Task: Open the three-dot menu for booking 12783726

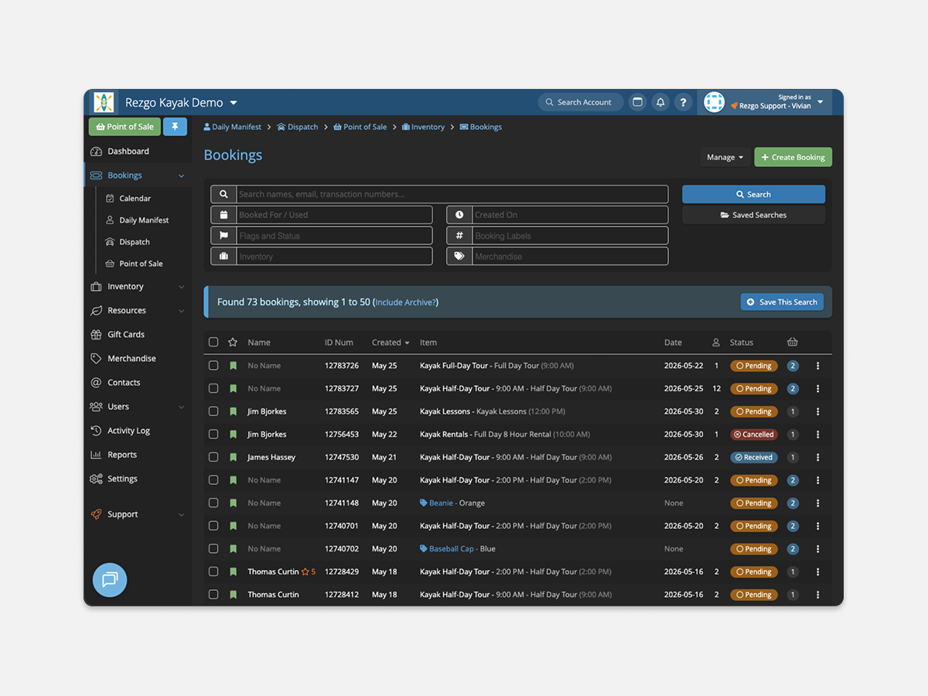Action: [817, 366]
